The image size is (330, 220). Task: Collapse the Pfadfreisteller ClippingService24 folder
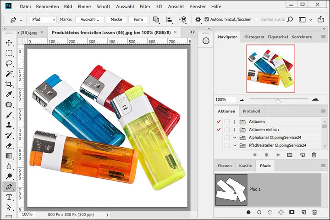[x=234, y=146]
